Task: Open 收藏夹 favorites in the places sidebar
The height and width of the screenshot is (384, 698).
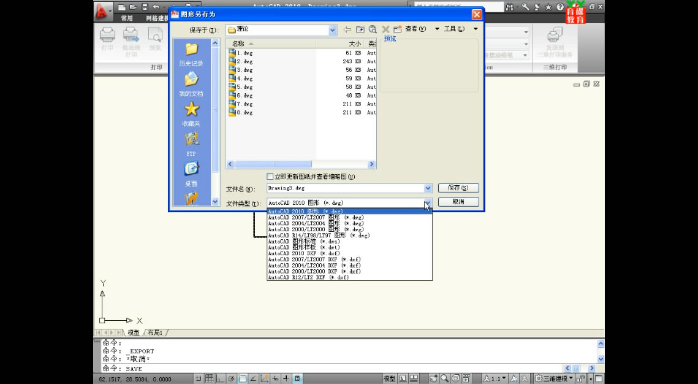Action: coord(191,114)
